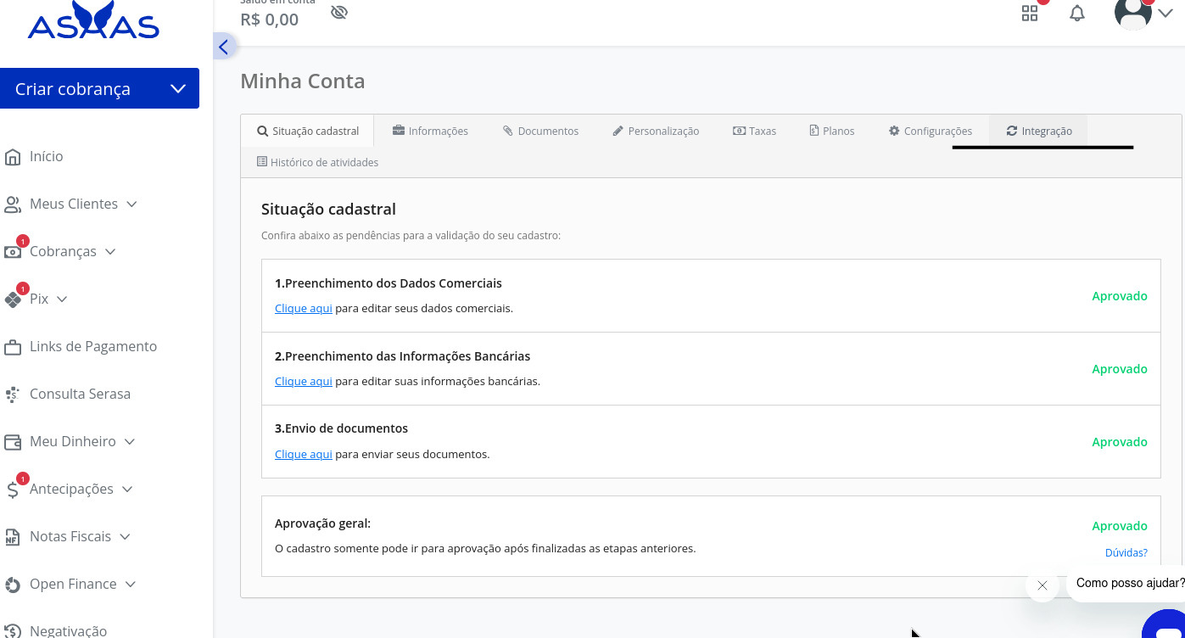Expand the Cobranças submenu

110,252
